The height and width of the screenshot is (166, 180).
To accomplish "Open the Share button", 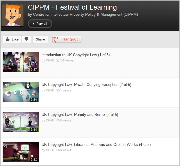I will [40, 39].
